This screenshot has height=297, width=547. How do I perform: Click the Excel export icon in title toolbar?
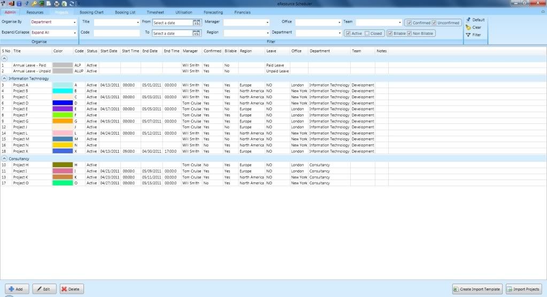64,4
